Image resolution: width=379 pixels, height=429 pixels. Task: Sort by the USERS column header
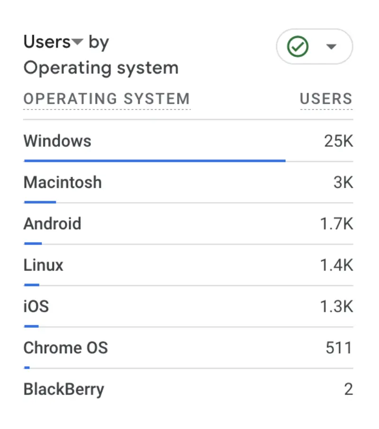(x=326, y=99)
